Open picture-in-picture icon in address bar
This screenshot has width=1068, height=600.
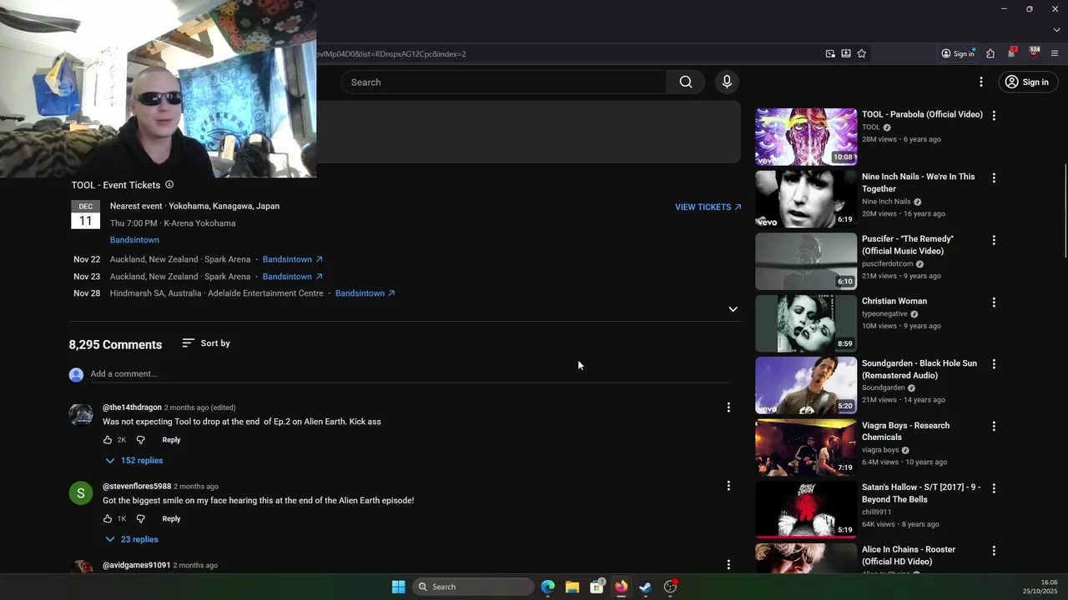tap(830, 53)
